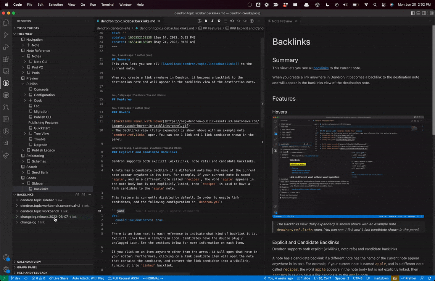This screenshot has height=281, width=435.
Task: Toggle bullet list from editor toolbar
Action: click(x=226, y=21)
